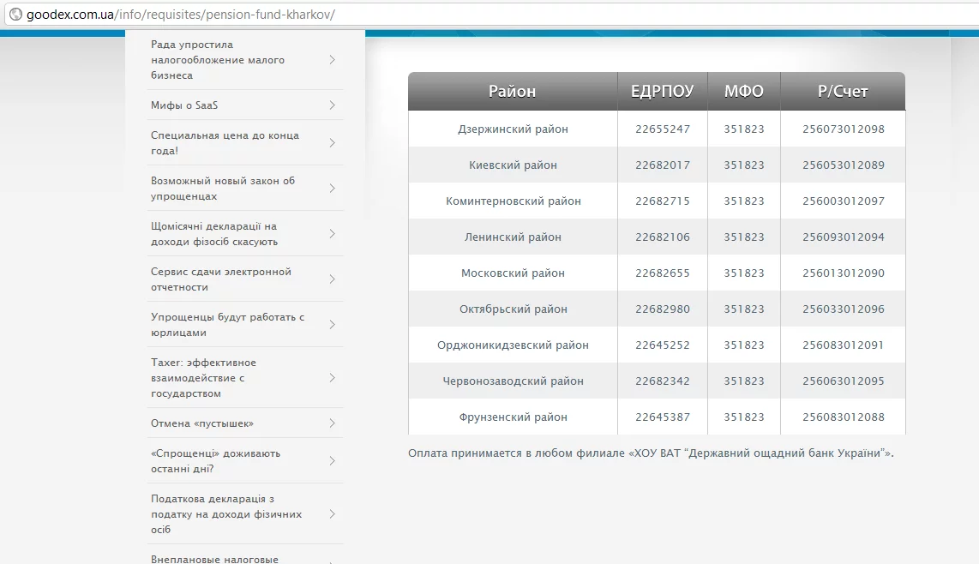Select the 'Московский район' cell
This screenshot has width=979, height=564.
[x=514, y=273]
